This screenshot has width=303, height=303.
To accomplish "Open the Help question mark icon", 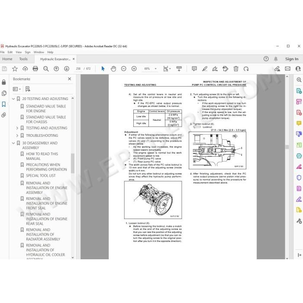I will tap(266, 59).
